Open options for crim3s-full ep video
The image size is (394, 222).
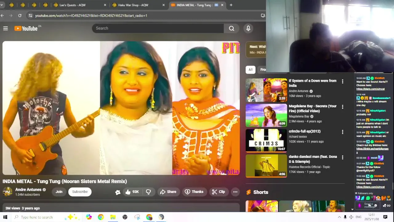[x=342, y=132]
